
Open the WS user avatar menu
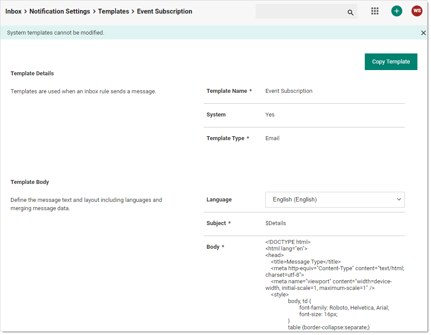point(417,11)
